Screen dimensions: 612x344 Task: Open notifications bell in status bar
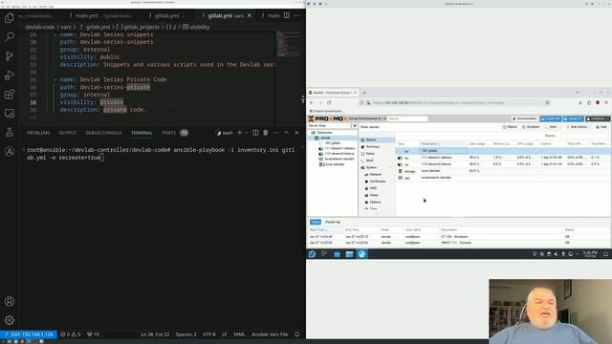297,334
